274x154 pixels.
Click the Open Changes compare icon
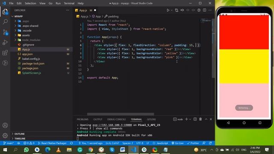tap(176, 10)
